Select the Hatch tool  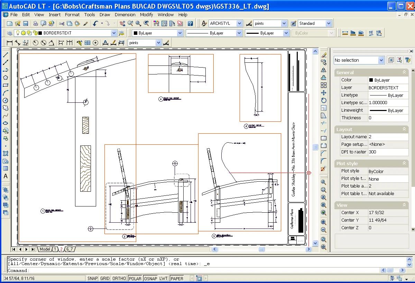[x=4, y=154]
